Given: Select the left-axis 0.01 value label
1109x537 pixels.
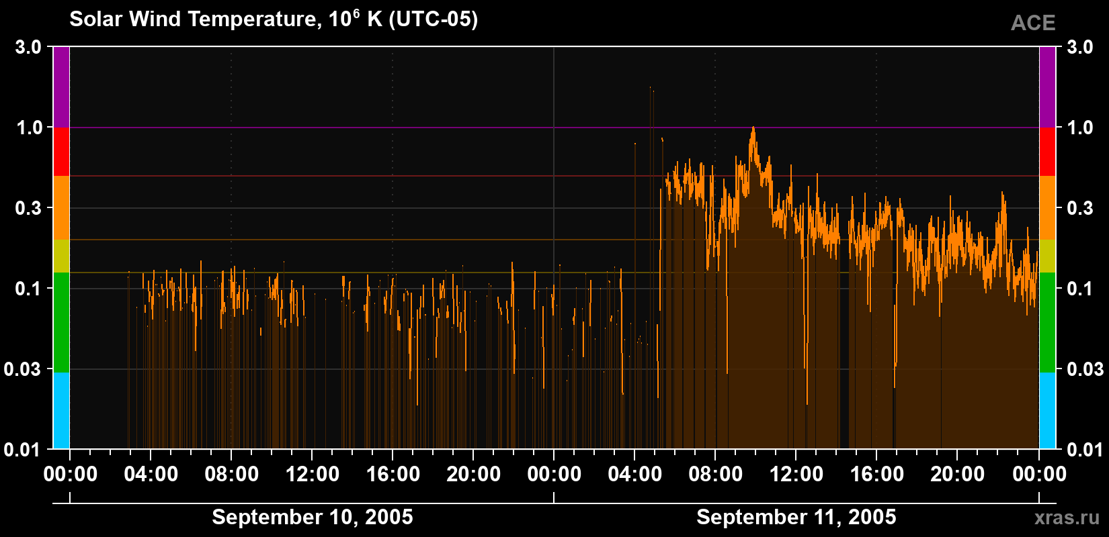Looking at the screenshot, I should (23, 449).
